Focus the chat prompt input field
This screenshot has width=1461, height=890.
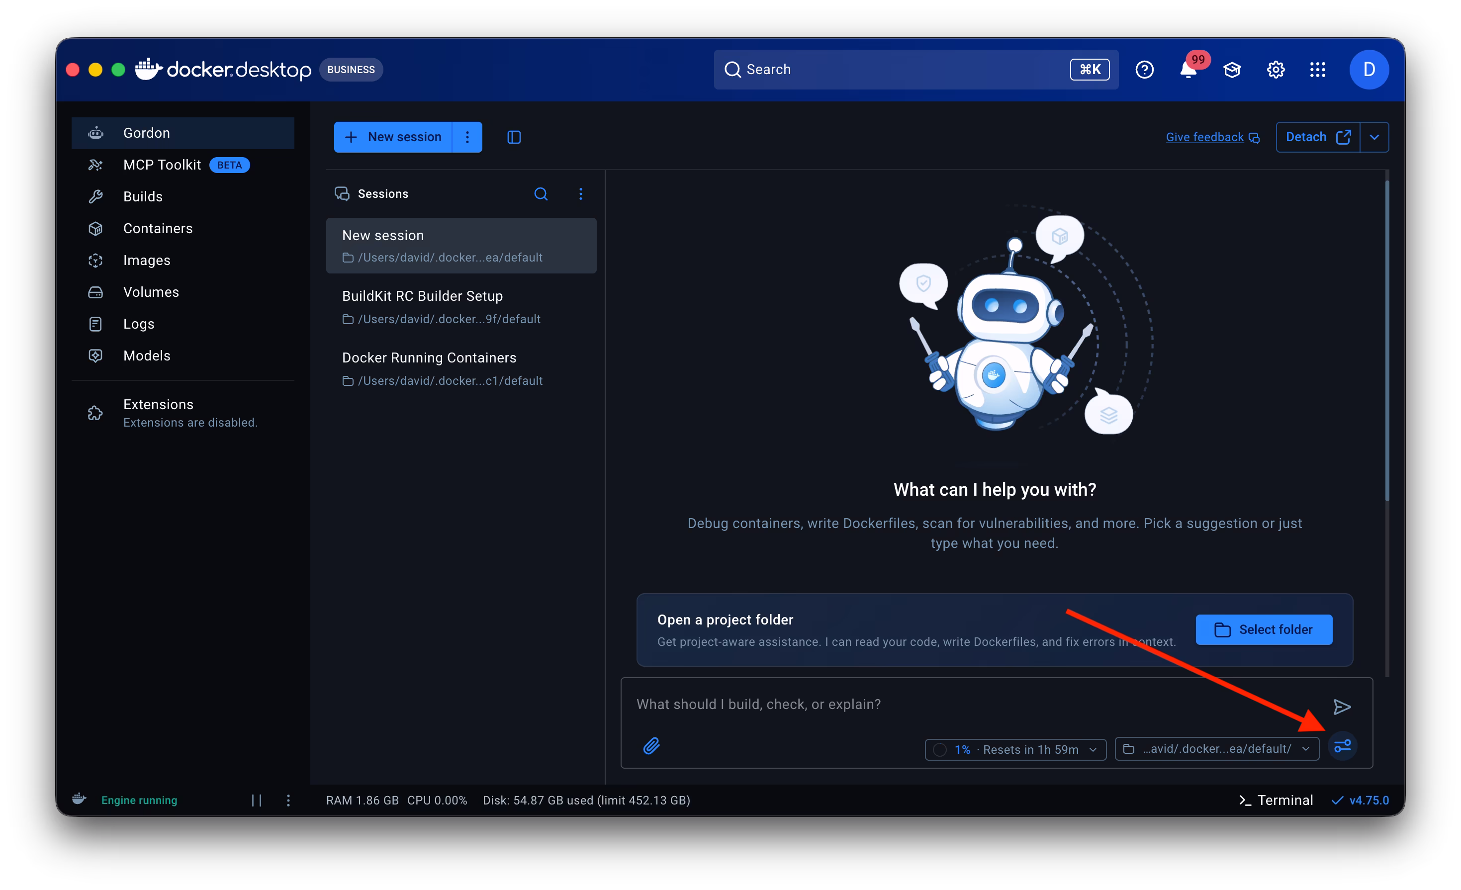pos(972,705)
